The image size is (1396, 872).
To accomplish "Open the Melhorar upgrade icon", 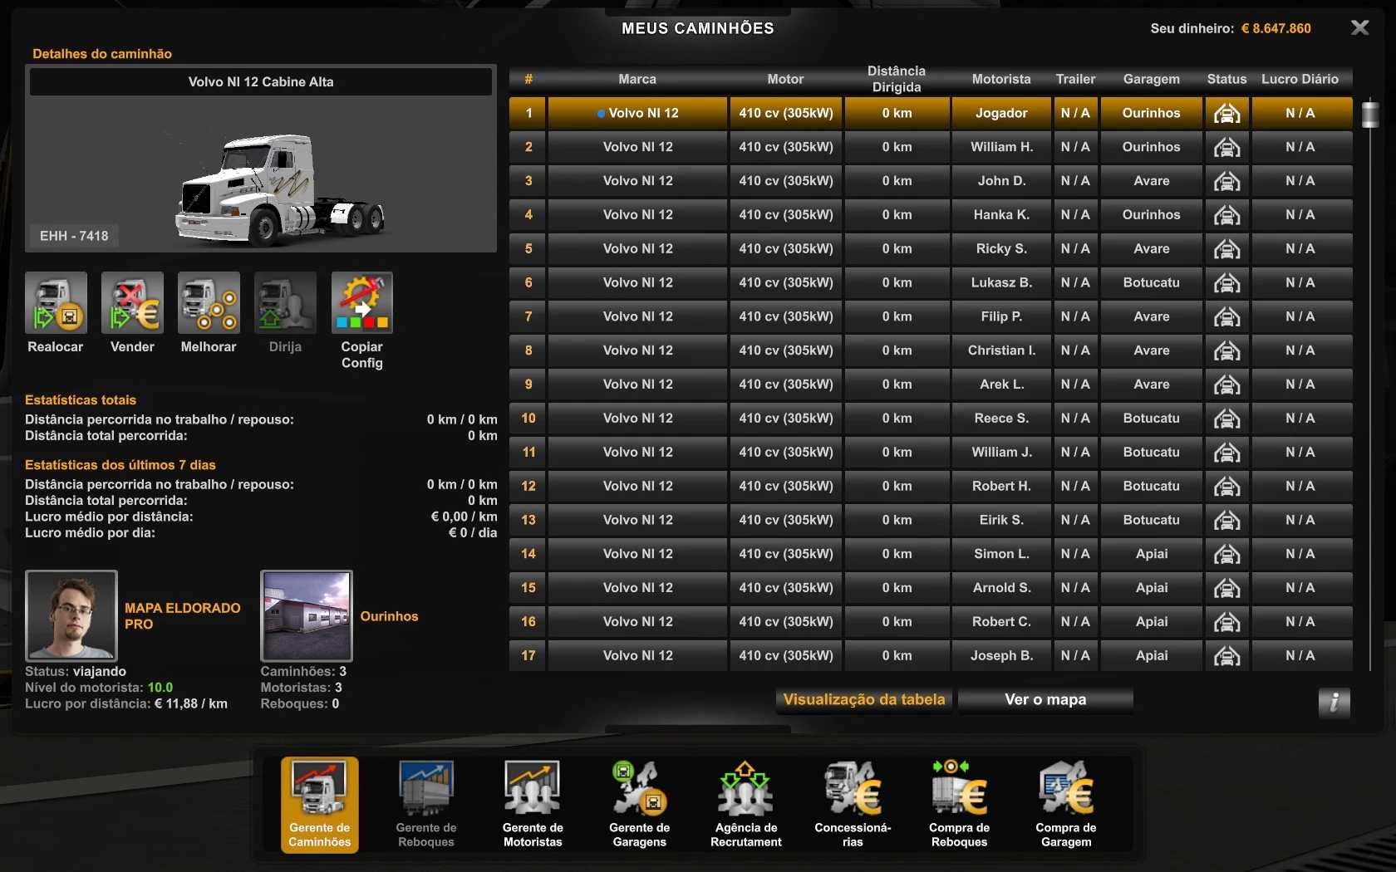I will 209,303.
